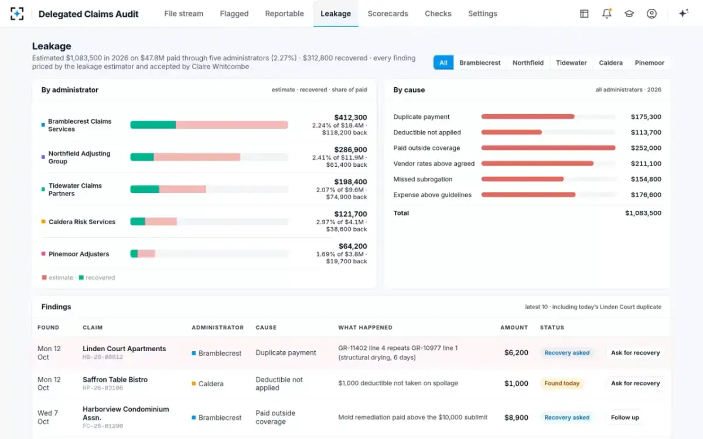
Task: Click the AMOUNT column header
Action: (514, 328)
